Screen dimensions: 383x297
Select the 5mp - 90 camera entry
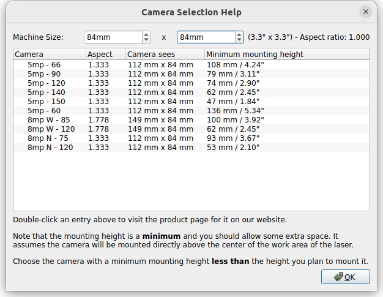tap(191, 74)
